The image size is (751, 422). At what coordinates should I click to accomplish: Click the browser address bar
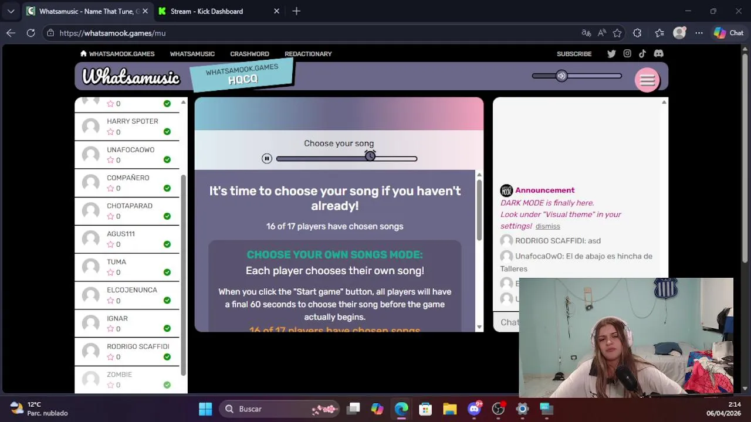(x=311, y=33)
